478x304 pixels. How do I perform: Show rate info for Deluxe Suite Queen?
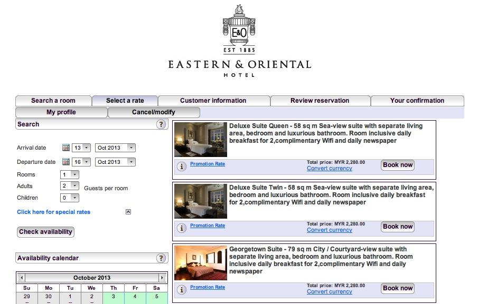point(182,166)
